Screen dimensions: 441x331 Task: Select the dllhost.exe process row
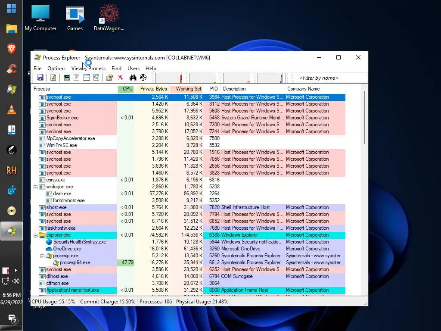189,276
